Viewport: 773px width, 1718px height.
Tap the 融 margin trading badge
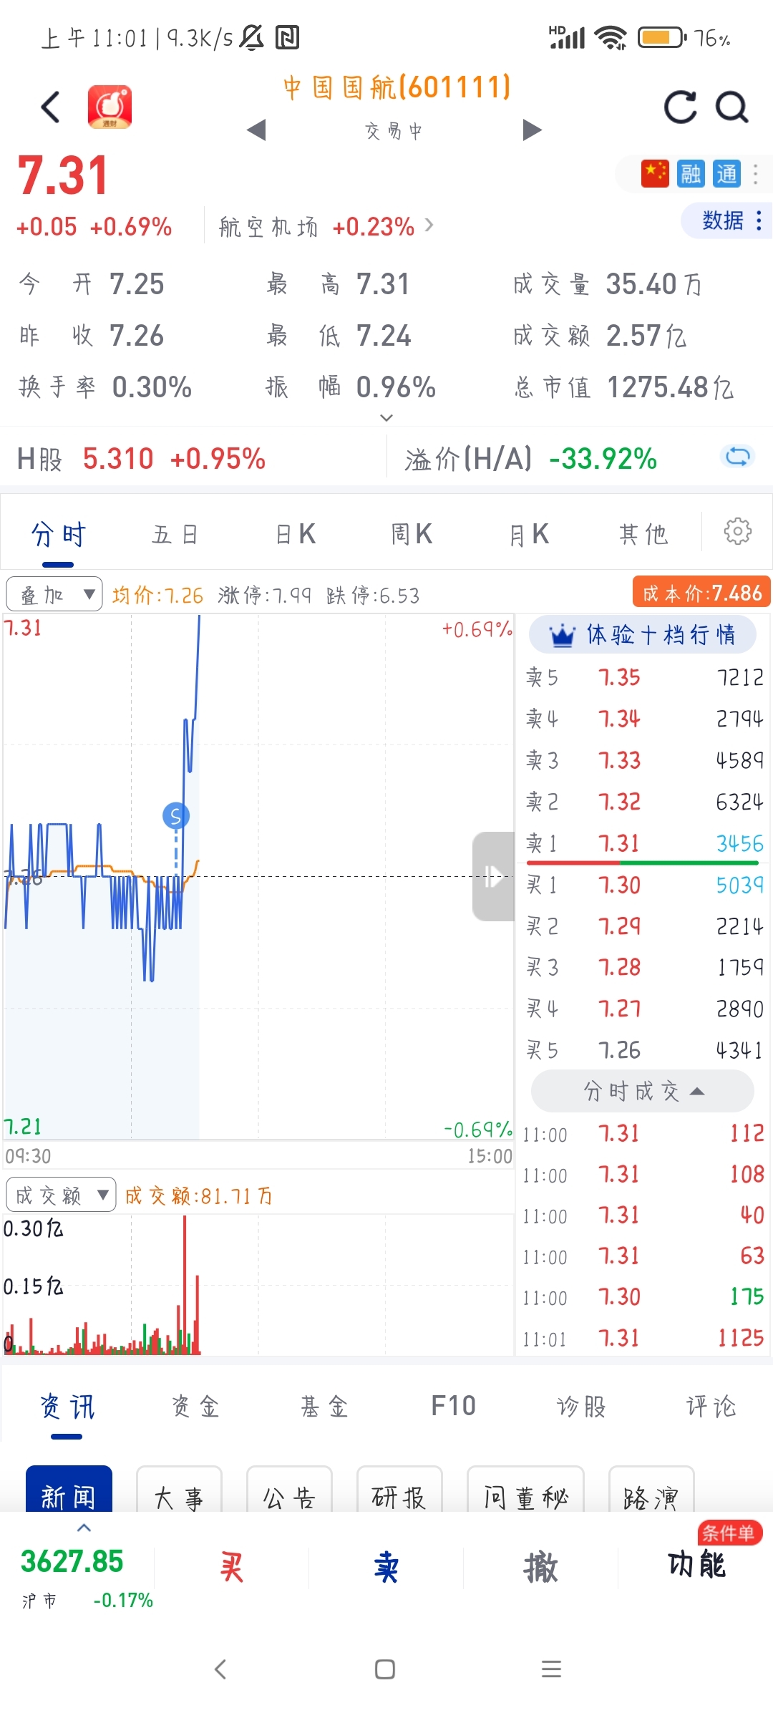691,174
